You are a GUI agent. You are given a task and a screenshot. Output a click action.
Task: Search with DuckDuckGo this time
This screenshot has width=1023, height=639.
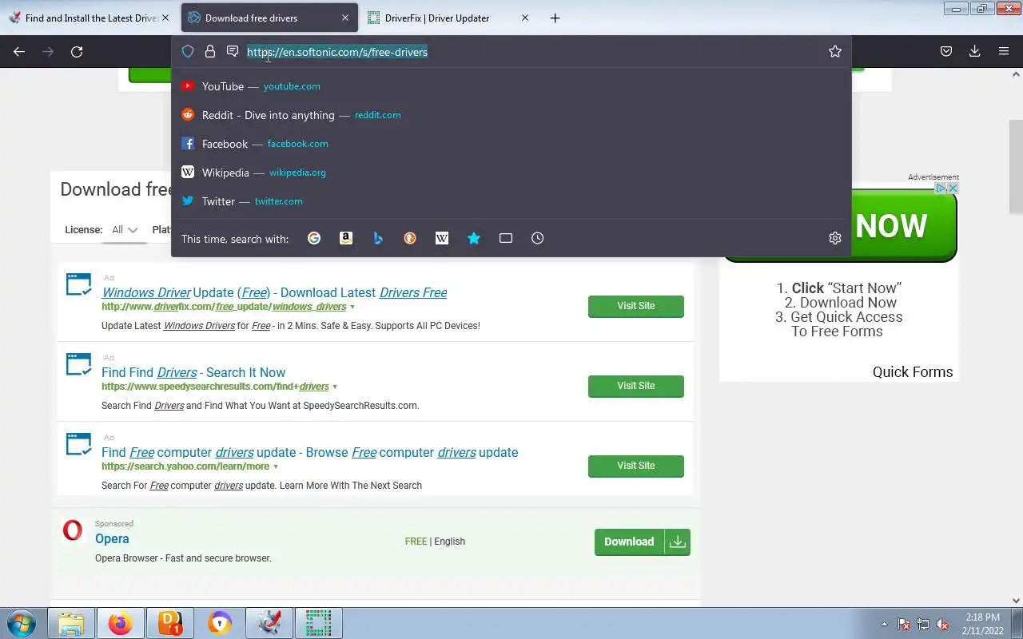click(410, 238)
